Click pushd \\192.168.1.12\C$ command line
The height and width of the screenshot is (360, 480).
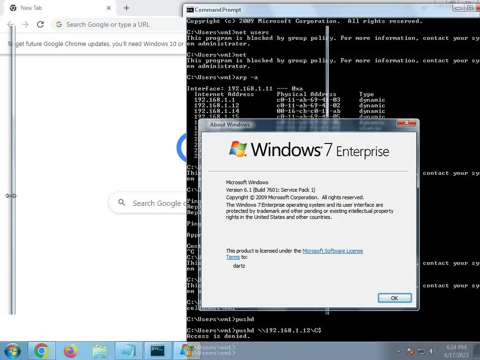coord(254,330)
